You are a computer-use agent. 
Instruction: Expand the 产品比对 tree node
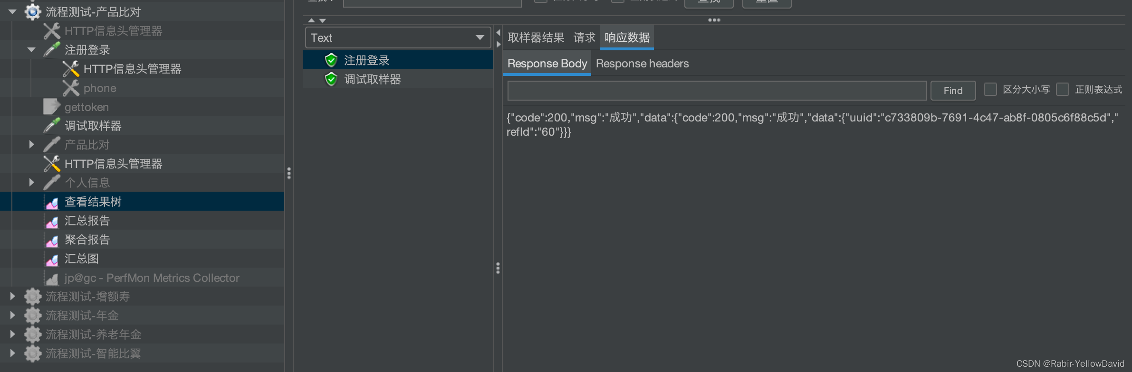[x=32, y=144]
